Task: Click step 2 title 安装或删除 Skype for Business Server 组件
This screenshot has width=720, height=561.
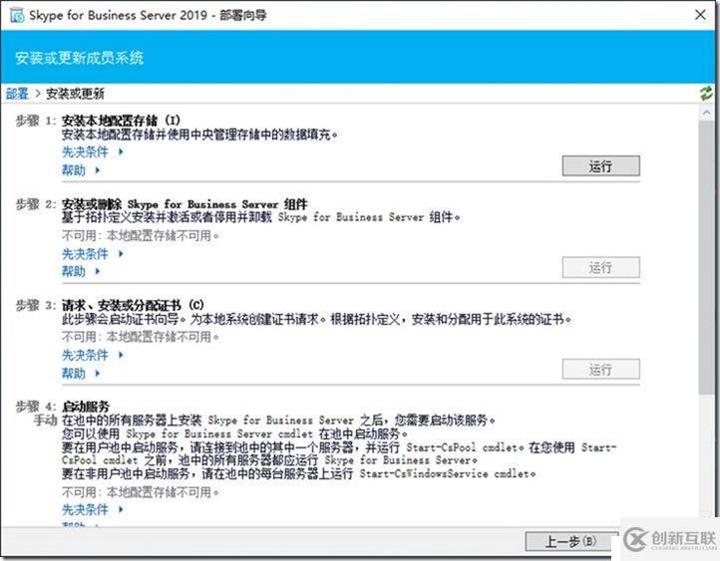Action: coord(184,204)
